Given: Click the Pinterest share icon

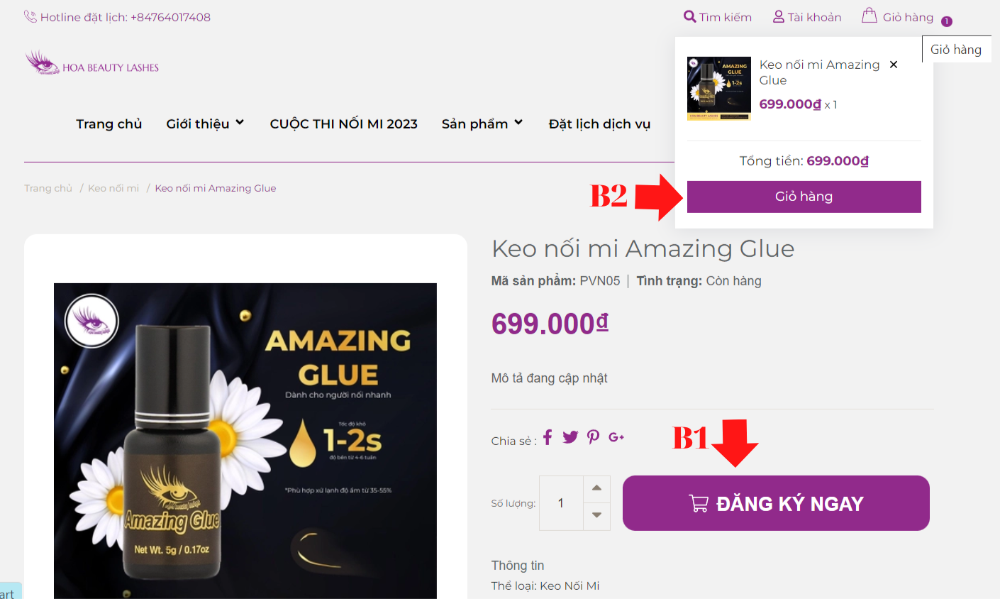Looking at the screenshot, I should pos(593,437).
